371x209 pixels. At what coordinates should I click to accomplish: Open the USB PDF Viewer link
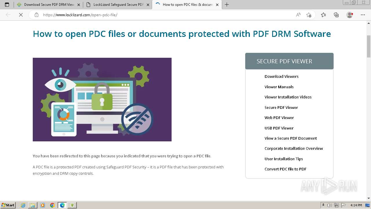(279, 128)
